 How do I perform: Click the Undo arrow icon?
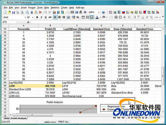click(46, 12)
